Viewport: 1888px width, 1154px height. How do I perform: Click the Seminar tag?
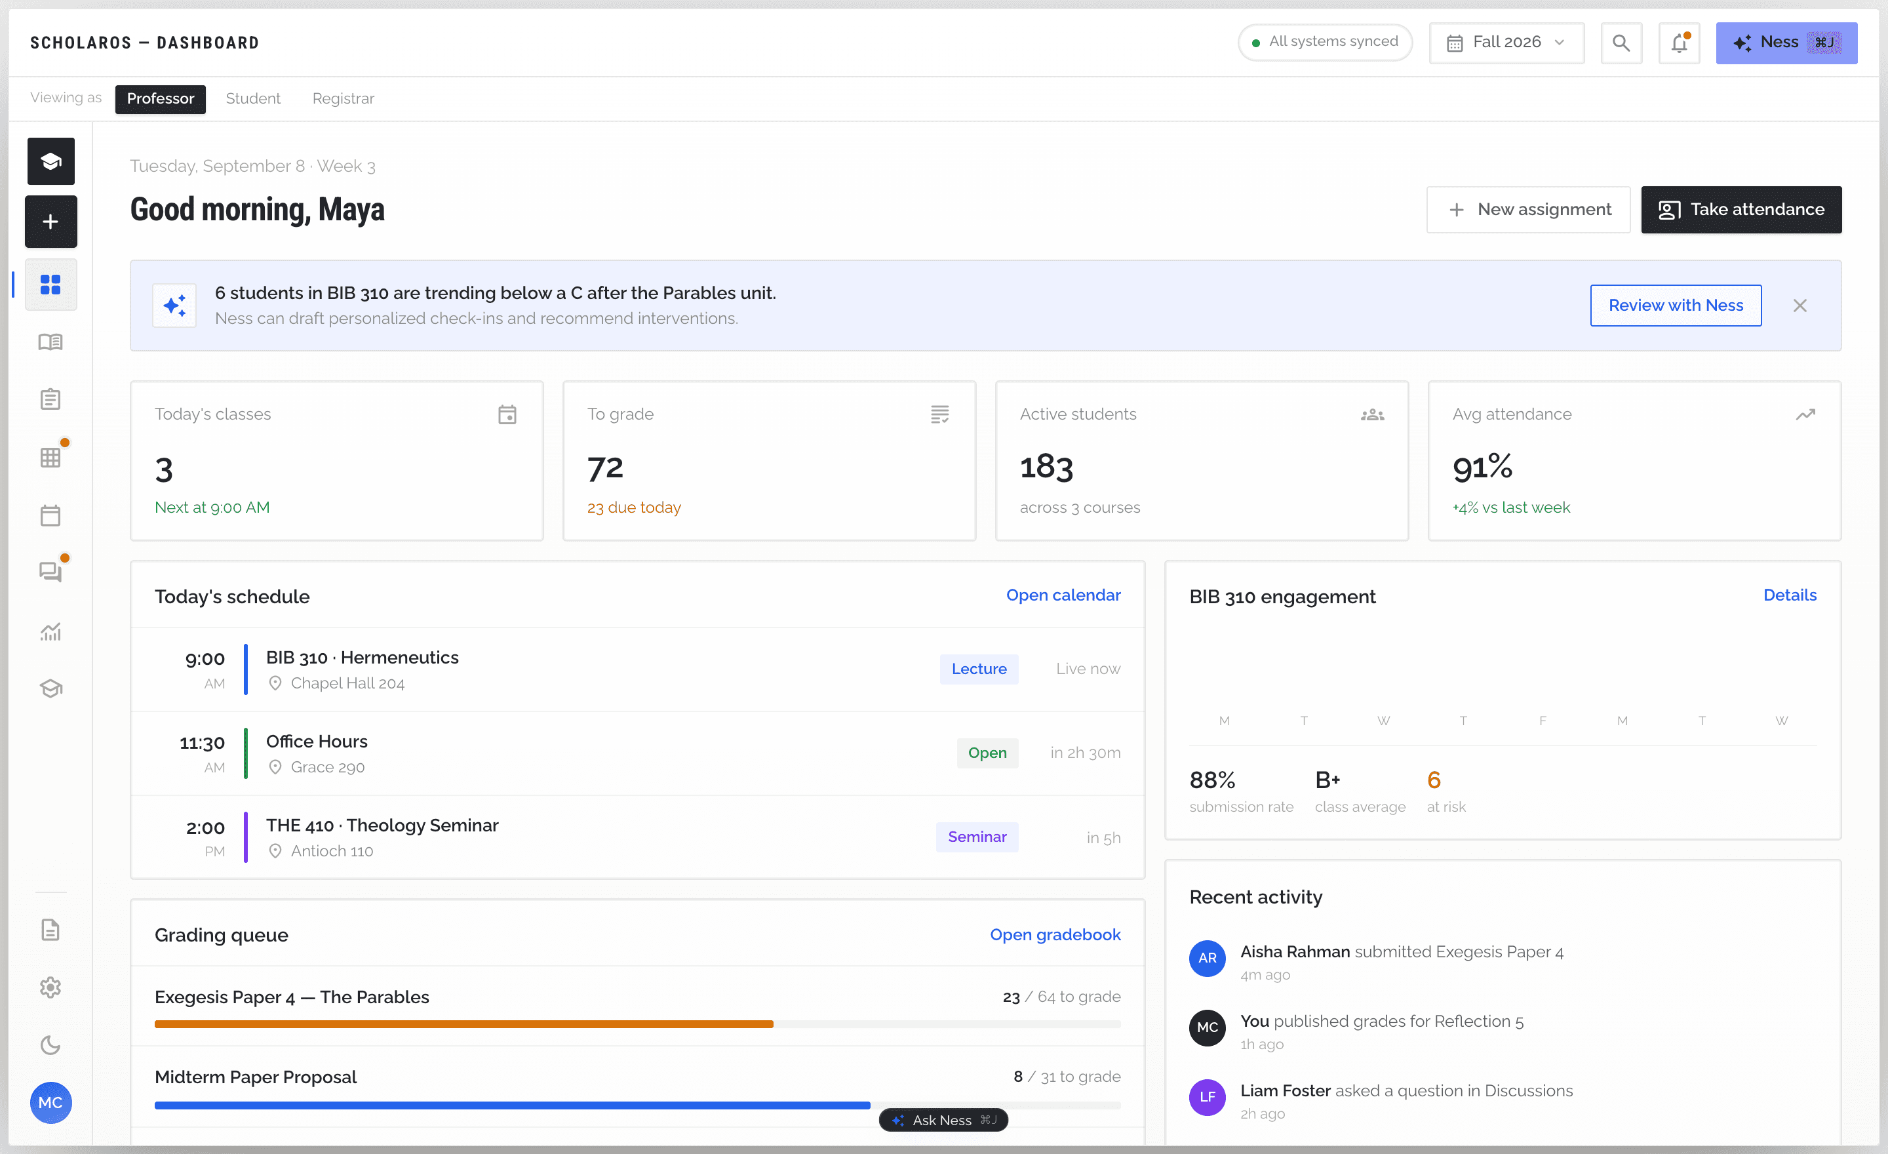tap(977, 837)
